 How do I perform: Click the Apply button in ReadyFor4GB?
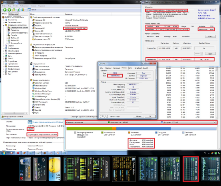click(x=210, y=54)
